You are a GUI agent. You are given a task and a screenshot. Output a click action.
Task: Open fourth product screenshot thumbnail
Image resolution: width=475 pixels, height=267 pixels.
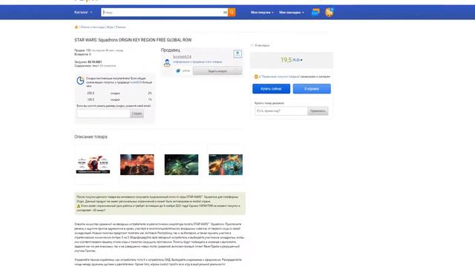[226, 165]
